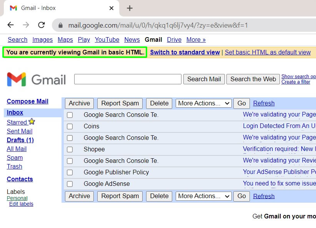
Task: Go to Inbox folder
Action: pos(15,113)
